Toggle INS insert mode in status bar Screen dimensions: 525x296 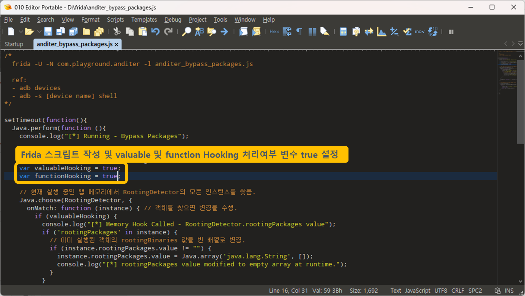tap(509, 291)
